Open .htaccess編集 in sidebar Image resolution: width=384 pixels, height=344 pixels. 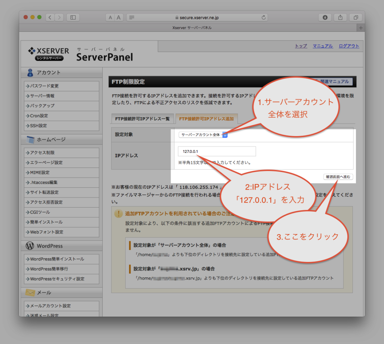pyautogui.click(x=62, y=182)
